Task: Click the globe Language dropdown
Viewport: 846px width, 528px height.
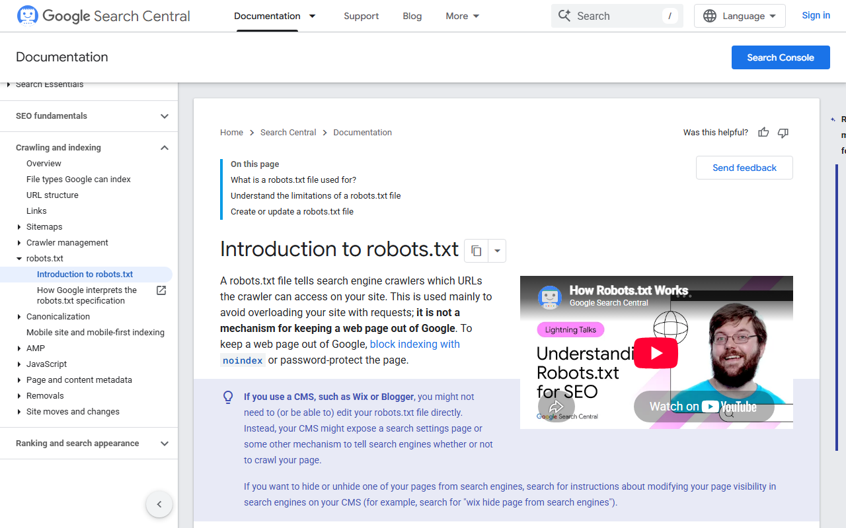Action: (x=740, y=16)
